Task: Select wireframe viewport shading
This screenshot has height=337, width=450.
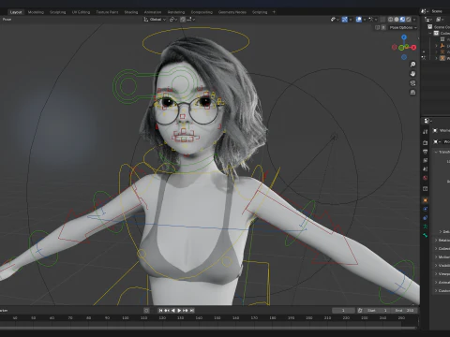Action: pos(390,20)
